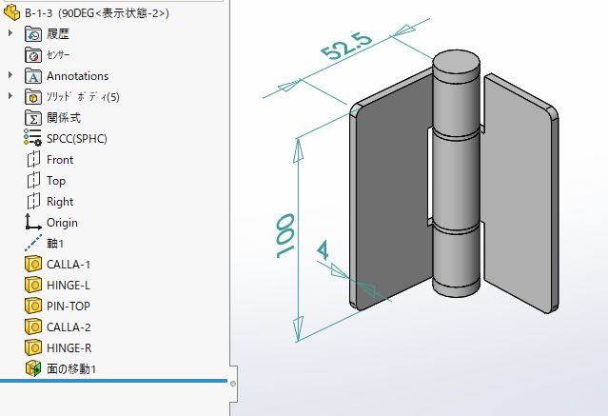Click the B-1-3 part root item
This screenshot has height=416, width=608.
click(x=96, y=13)
